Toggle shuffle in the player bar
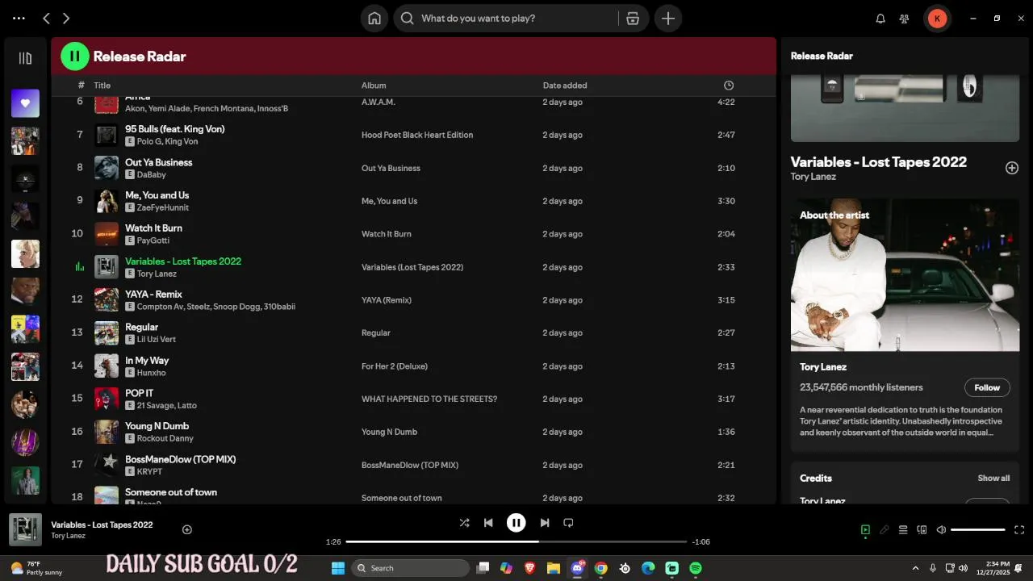1033x581 pixels. click(x=464, y=523)
